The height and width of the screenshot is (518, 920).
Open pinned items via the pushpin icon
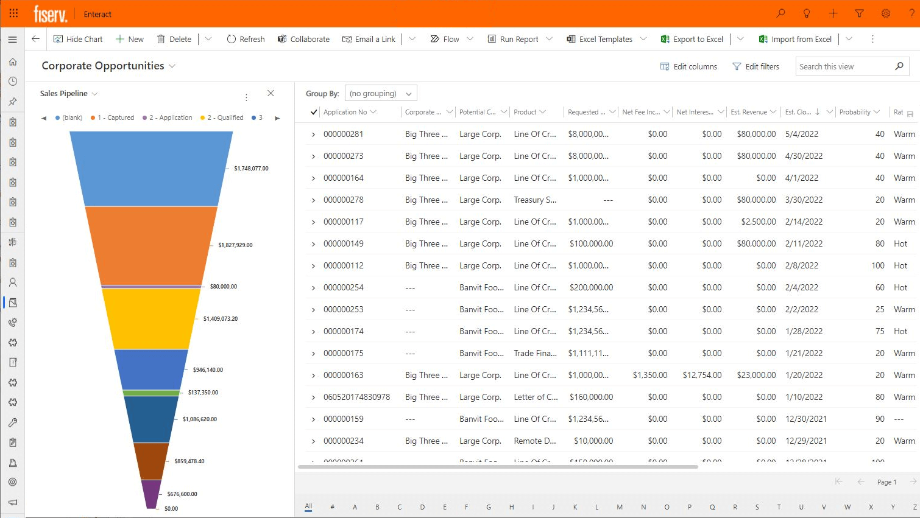click(x=12, y=100)
